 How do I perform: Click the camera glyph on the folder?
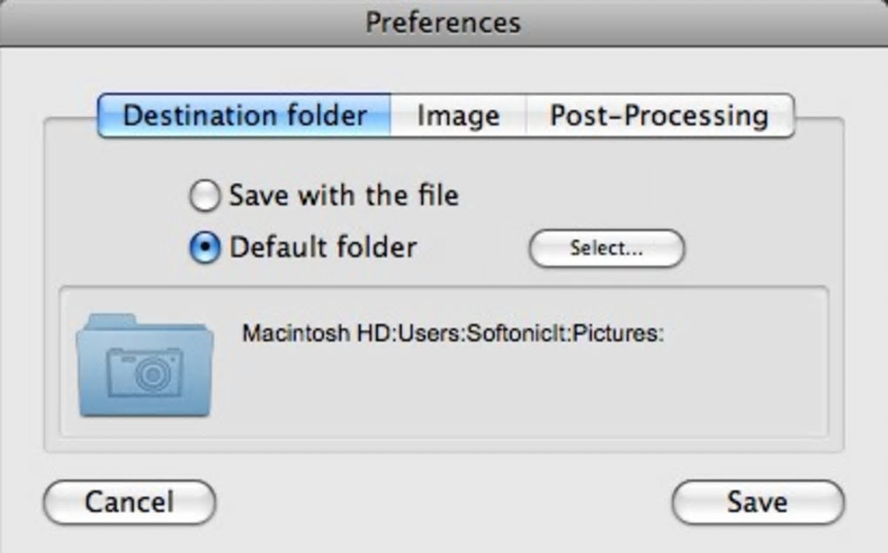coord(145,372)
